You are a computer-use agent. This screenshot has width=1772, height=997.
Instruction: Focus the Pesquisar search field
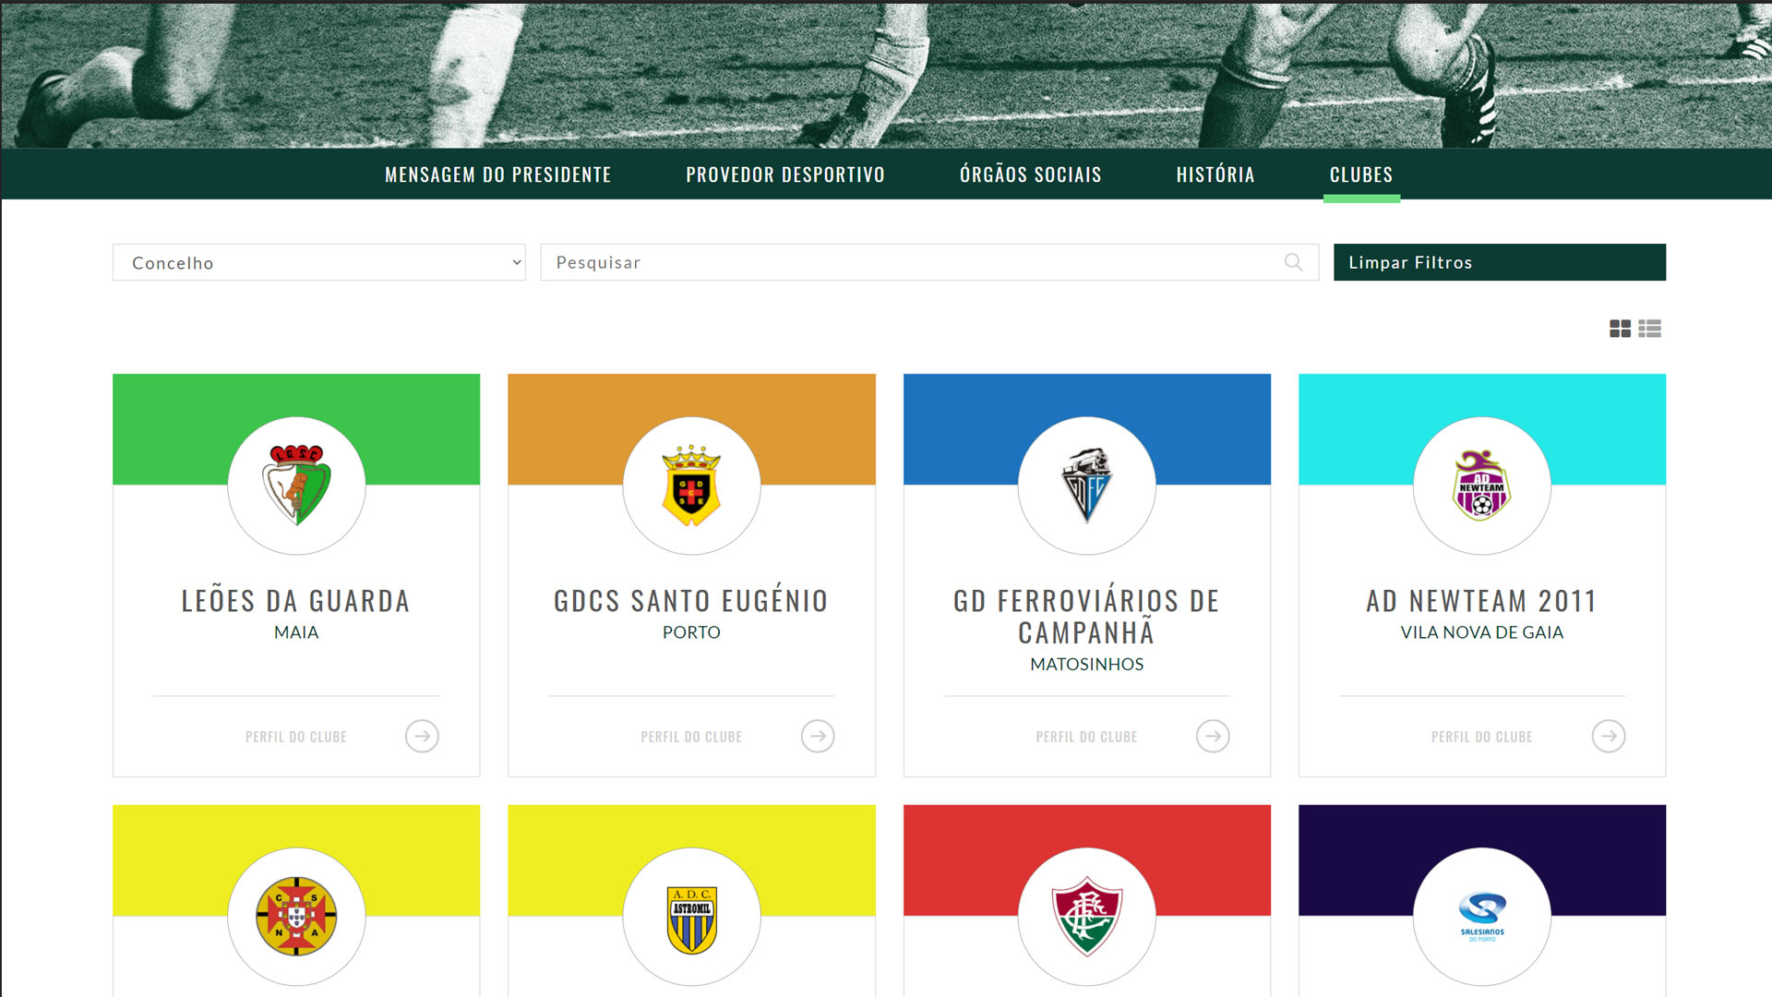coord(929,262)
